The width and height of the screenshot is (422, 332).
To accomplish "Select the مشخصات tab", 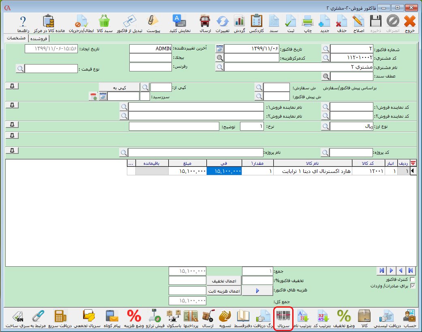I will click(16, 38).
